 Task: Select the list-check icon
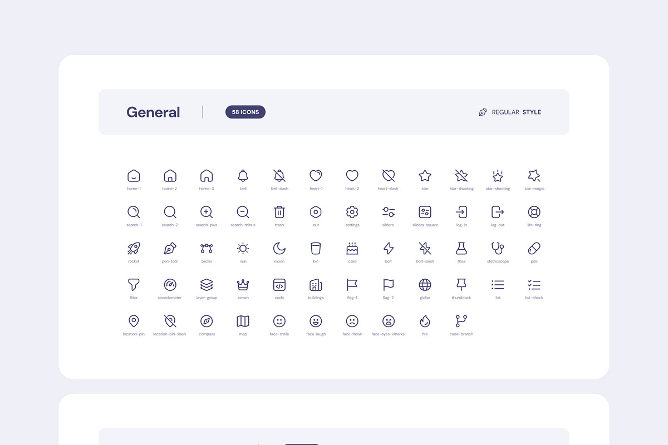(534, 285)
